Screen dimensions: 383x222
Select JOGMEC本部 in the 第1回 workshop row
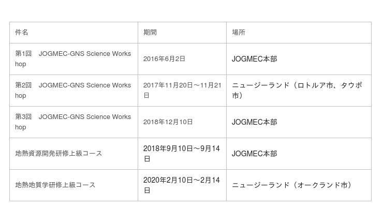[x=254, y=59]
